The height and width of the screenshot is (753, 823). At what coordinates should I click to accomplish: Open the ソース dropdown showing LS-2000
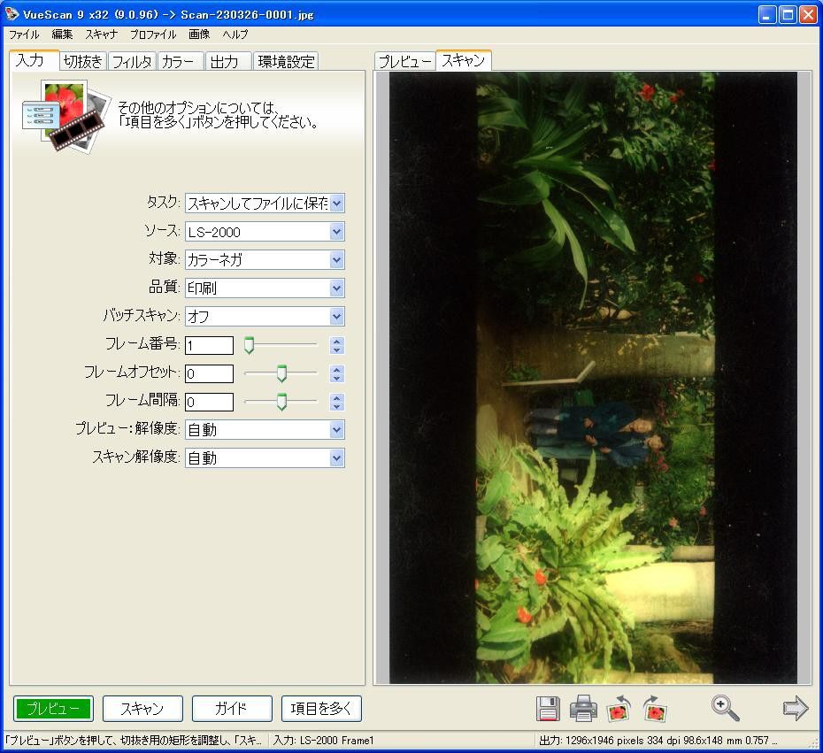coord(265,232)
